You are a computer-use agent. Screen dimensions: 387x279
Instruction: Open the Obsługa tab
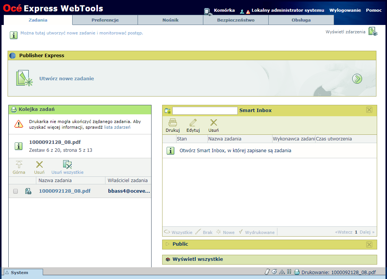tap(301, 20)
